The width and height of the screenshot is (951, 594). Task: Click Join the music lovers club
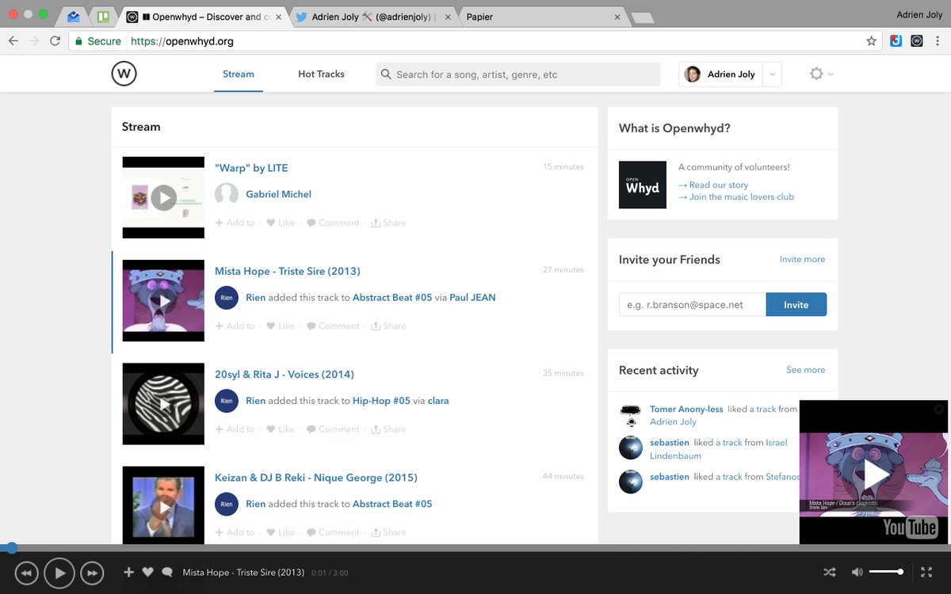pyautogui.click(x=736, y=196)
